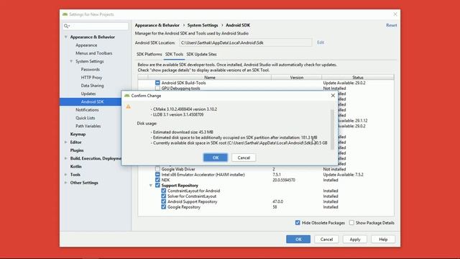Image resolution: width=460 pixels, height=259 pixels.
Task: Switch to the SDK Platforms tab
Action: click(149, 55)
